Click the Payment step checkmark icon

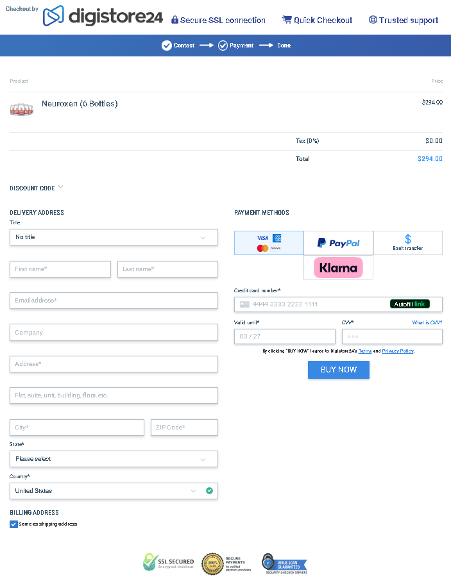(x=223, y=46)
